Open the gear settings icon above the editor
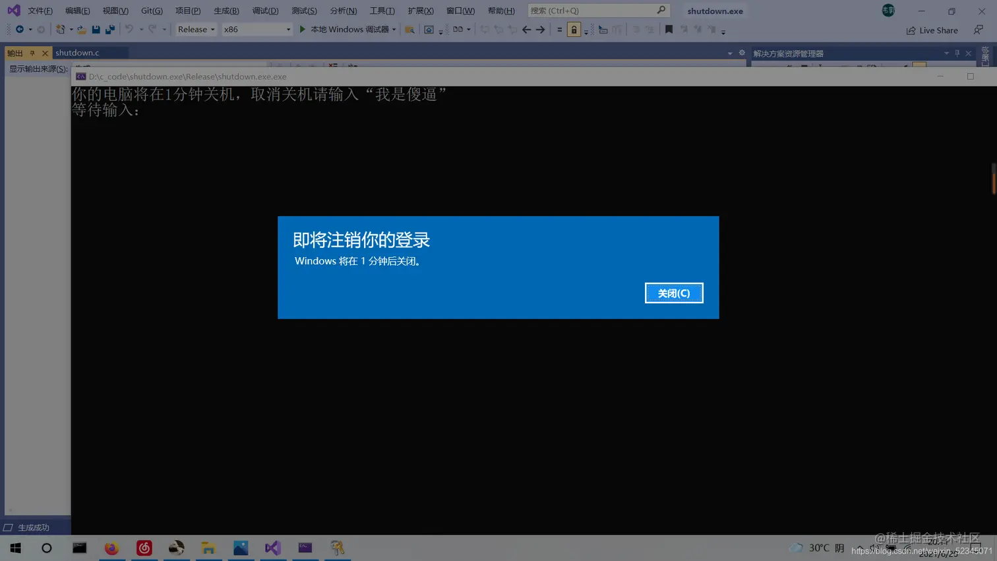Viewport: 997px width, 561px height. tap(742, 53)
